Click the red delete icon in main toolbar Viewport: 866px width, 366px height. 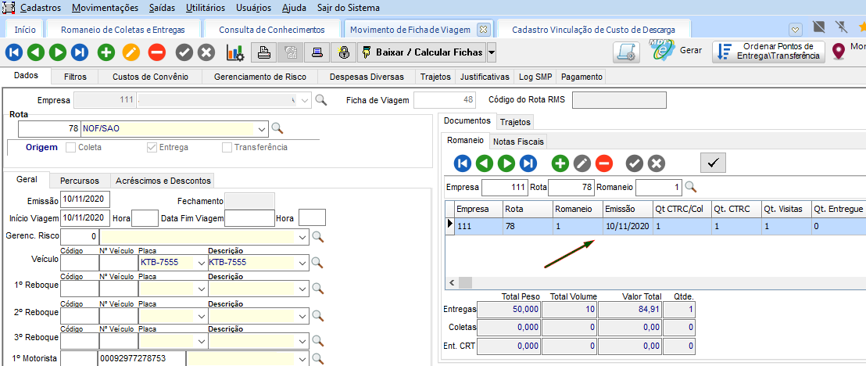156,52
